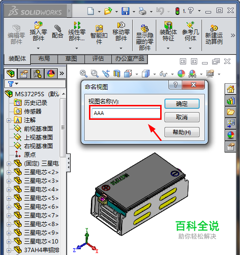This screenshot has width=240, height=255.
Task: Click the 帮助(H) help button
Action: [x=182, y=132]
